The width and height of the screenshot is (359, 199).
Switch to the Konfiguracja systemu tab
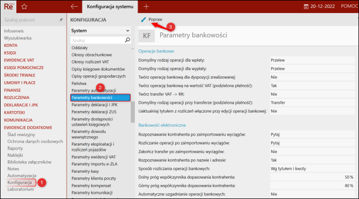tap(110, 7)
